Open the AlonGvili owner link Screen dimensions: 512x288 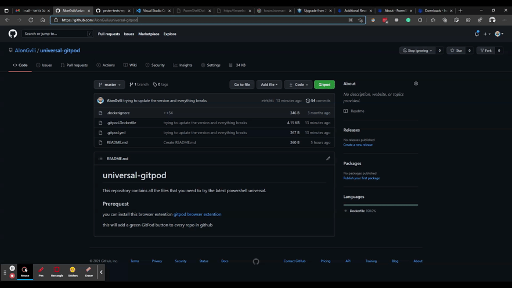pyautogui.click(x=25, y=51)
